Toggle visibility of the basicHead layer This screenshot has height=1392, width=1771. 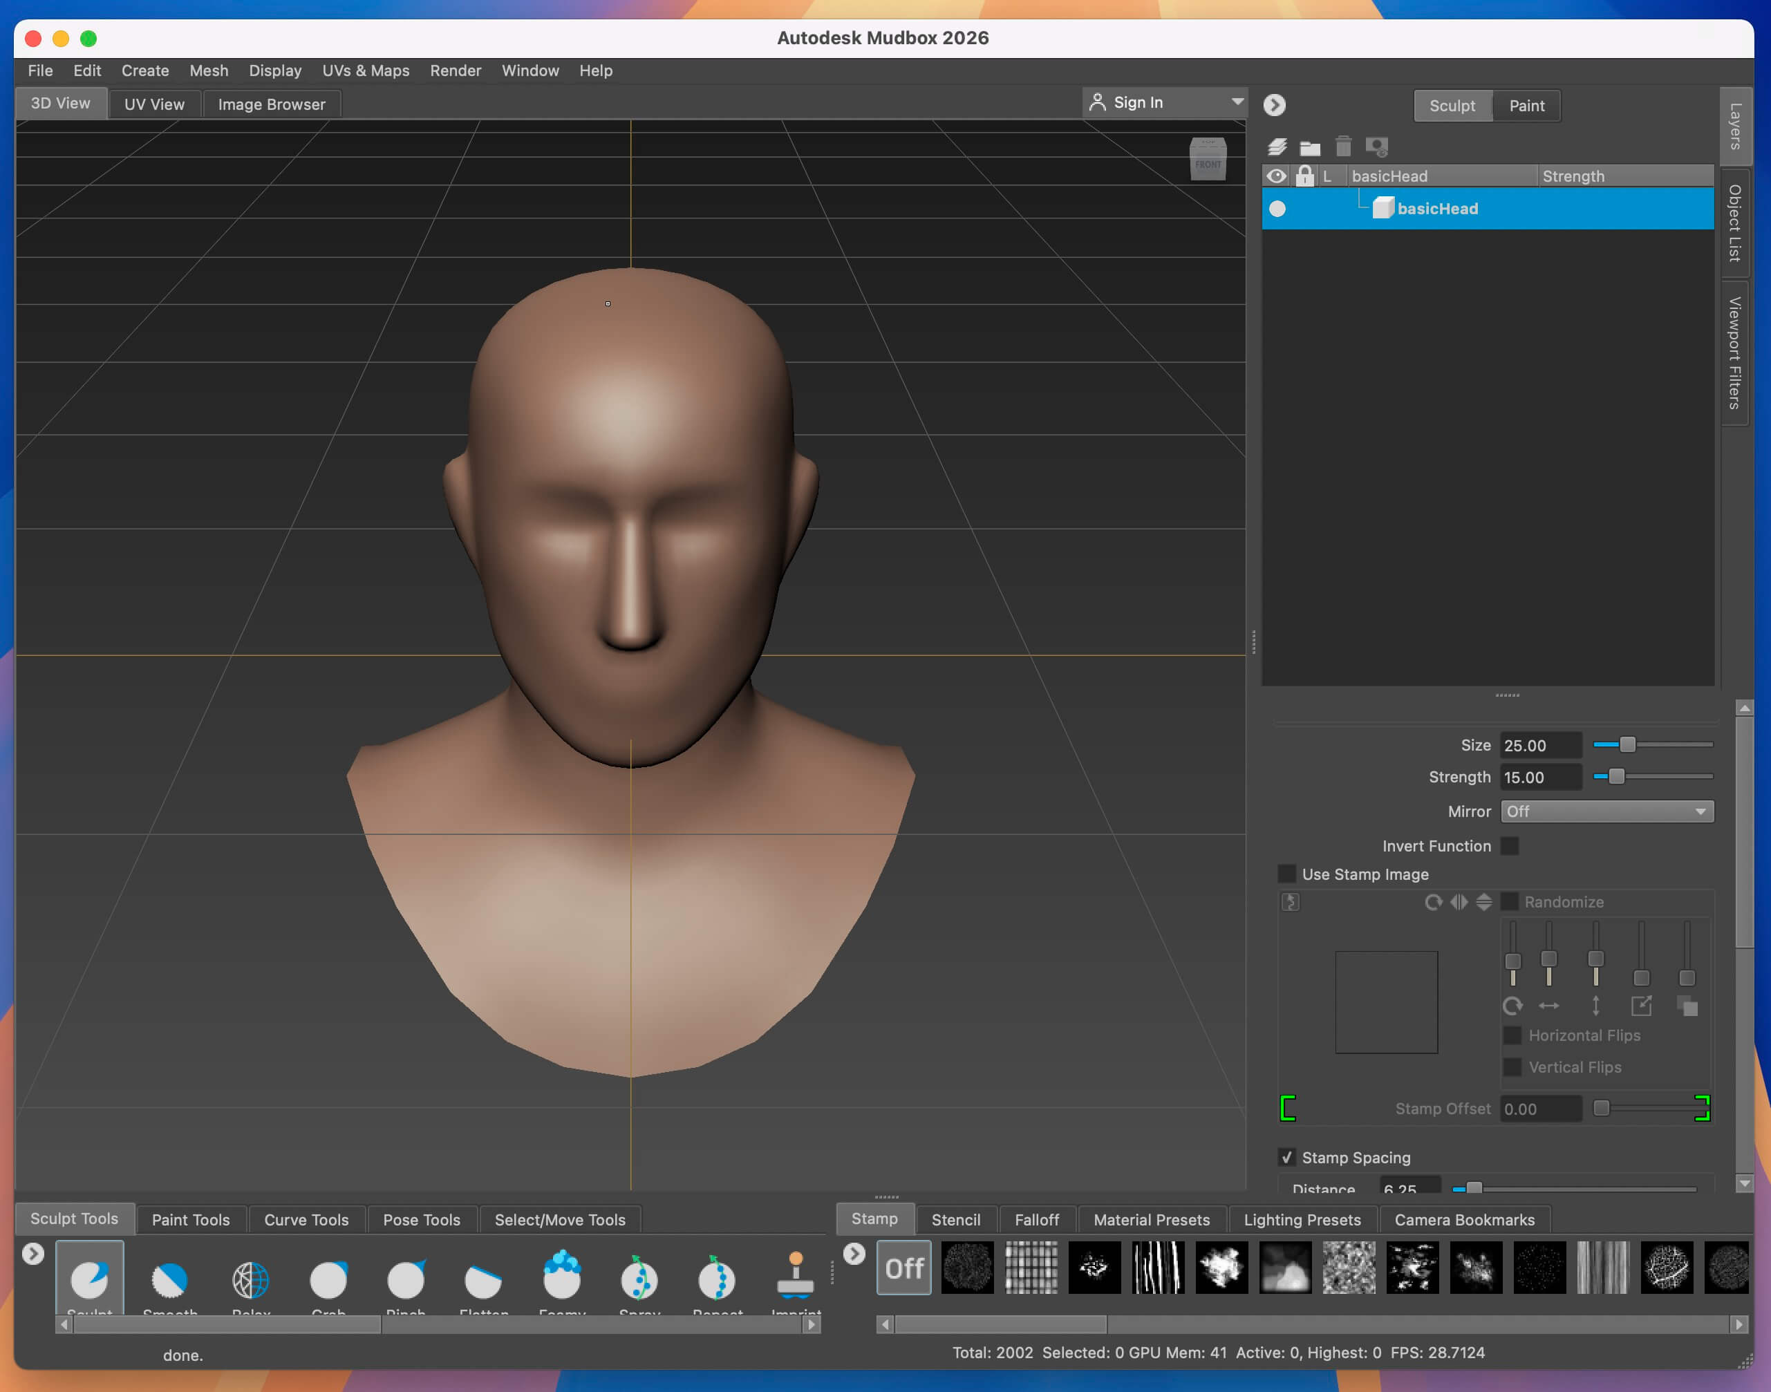click(1277, 209)
